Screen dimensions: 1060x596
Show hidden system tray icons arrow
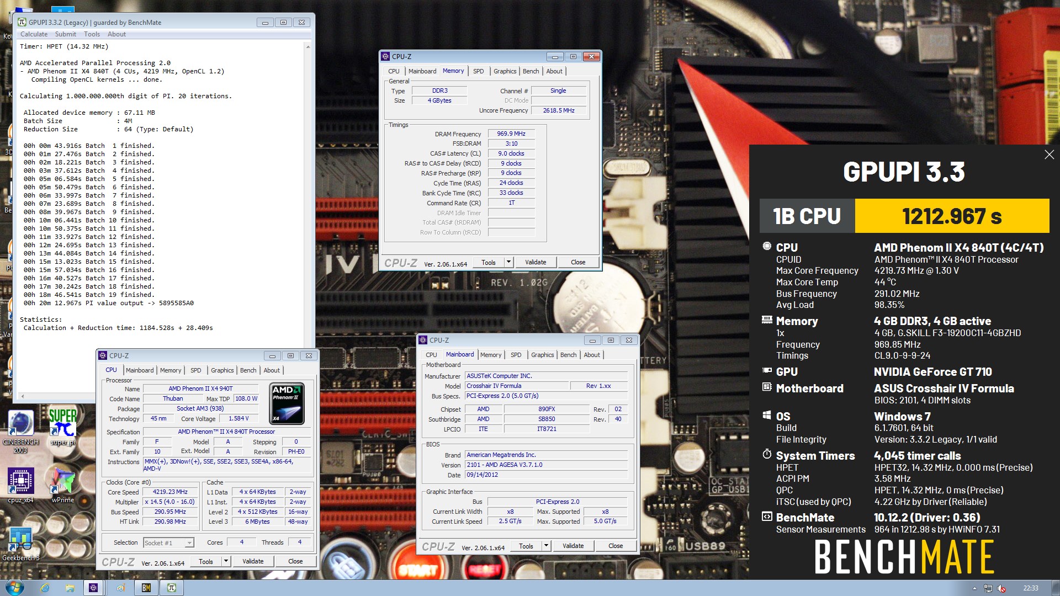(974, 588)
